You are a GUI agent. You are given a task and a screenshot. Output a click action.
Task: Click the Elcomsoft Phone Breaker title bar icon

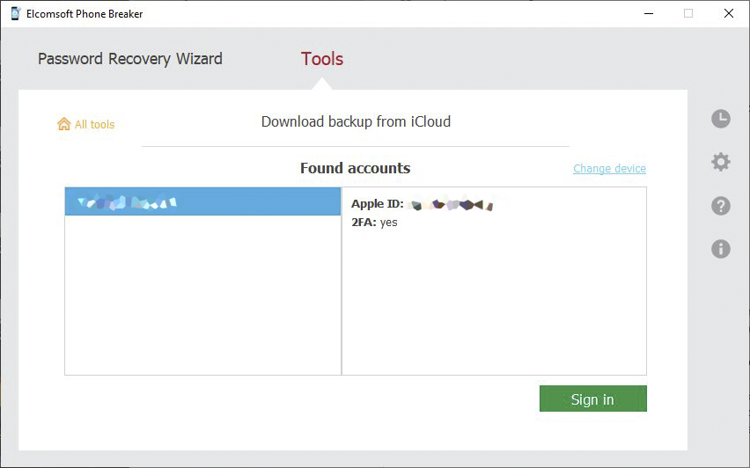(x=15, y=13)
